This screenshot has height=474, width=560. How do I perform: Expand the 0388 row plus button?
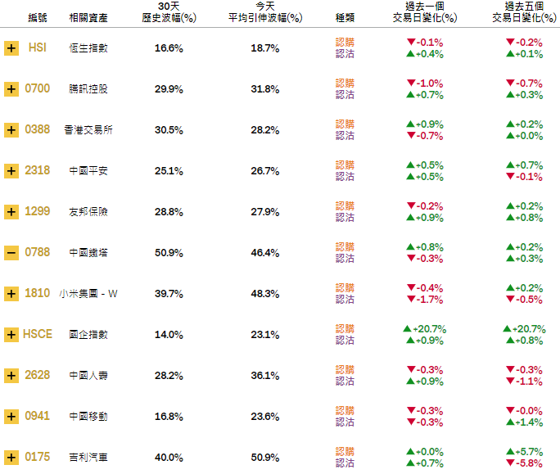pos(11,130)
